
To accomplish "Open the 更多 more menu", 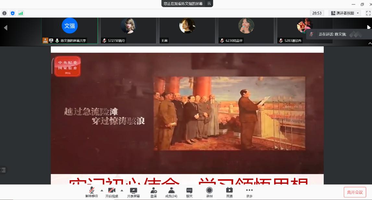I will [x=249, y=192].
